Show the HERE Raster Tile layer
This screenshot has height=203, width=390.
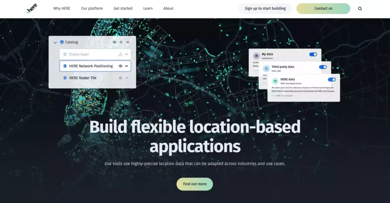click(x=120, y=78)
